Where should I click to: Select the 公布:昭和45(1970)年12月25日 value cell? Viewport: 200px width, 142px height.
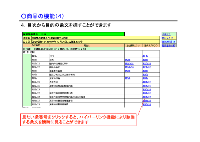pyautogui.click(x=96, y=42)
